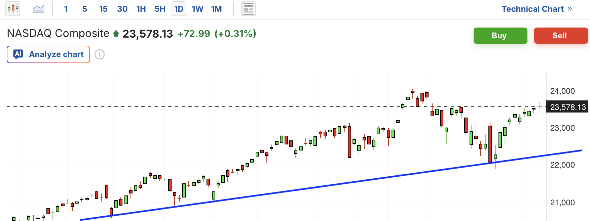Click the info icon beside Analyze chart
The height and width of the screenshot is (221, 590).
click(100, 54)
